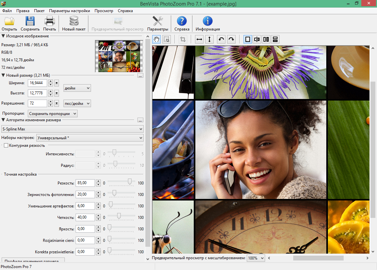The width and height of the screenshot is (377, 270).
Task: Select the hand pan tool
Action: coord(156,39)
